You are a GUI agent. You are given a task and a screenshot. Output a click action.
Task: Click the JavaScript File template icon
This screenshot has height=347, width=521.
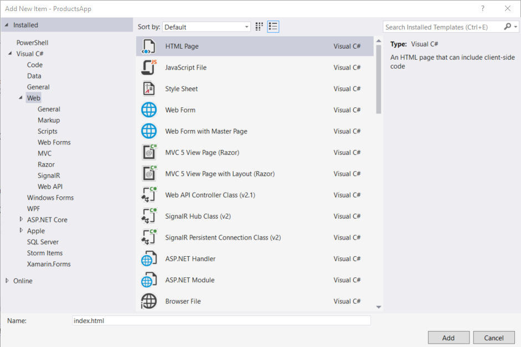(149, 67)
